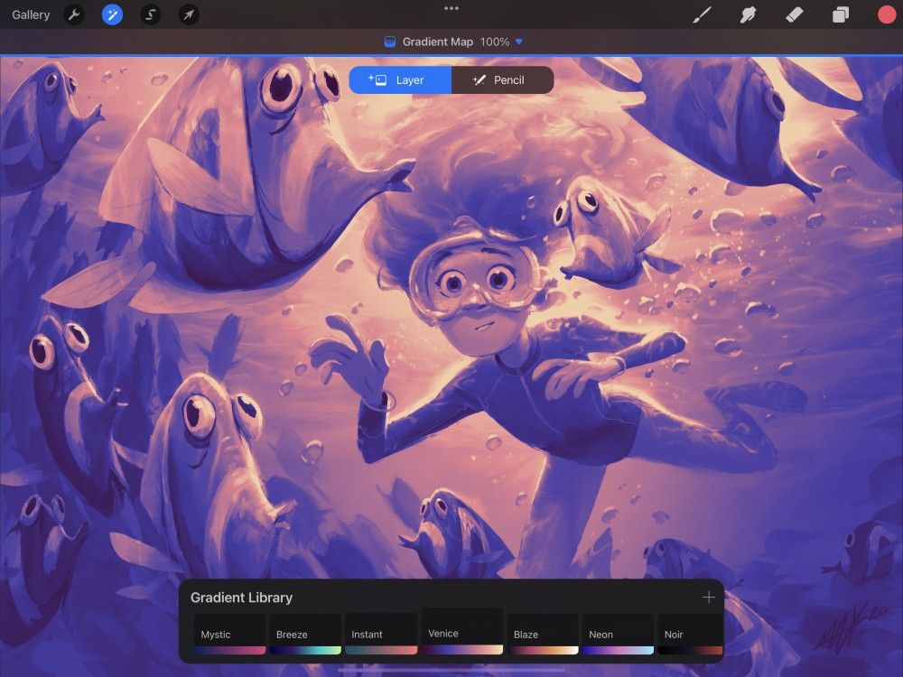Select the Eraser tool
Screen dimensions: 903x677
click(795, 14)
